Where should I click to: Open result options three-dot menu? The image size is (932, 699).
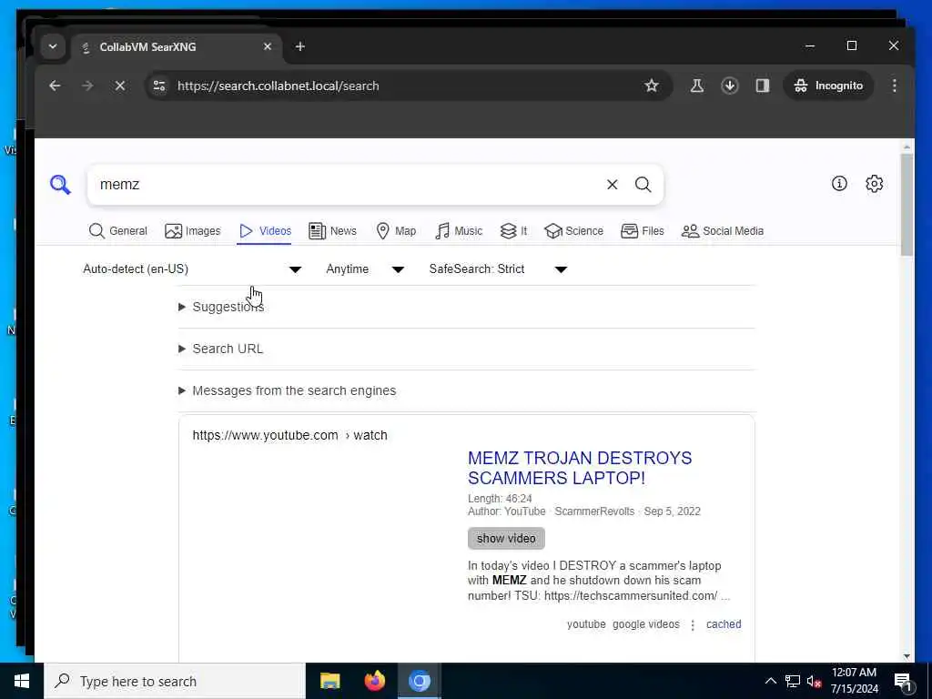[x=693, y=624]
